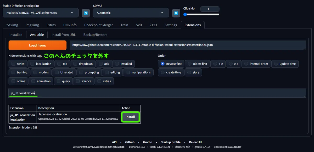Click the orange Load from button

(x=37, y=45)
